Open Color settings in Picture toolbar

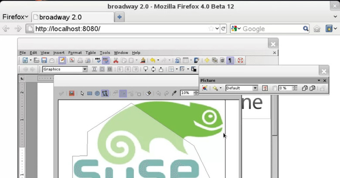pos(265,88)
